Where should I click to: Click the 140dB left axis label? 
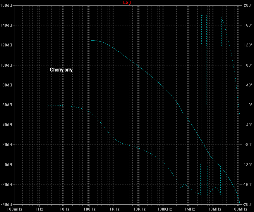[x=6, y=25]
